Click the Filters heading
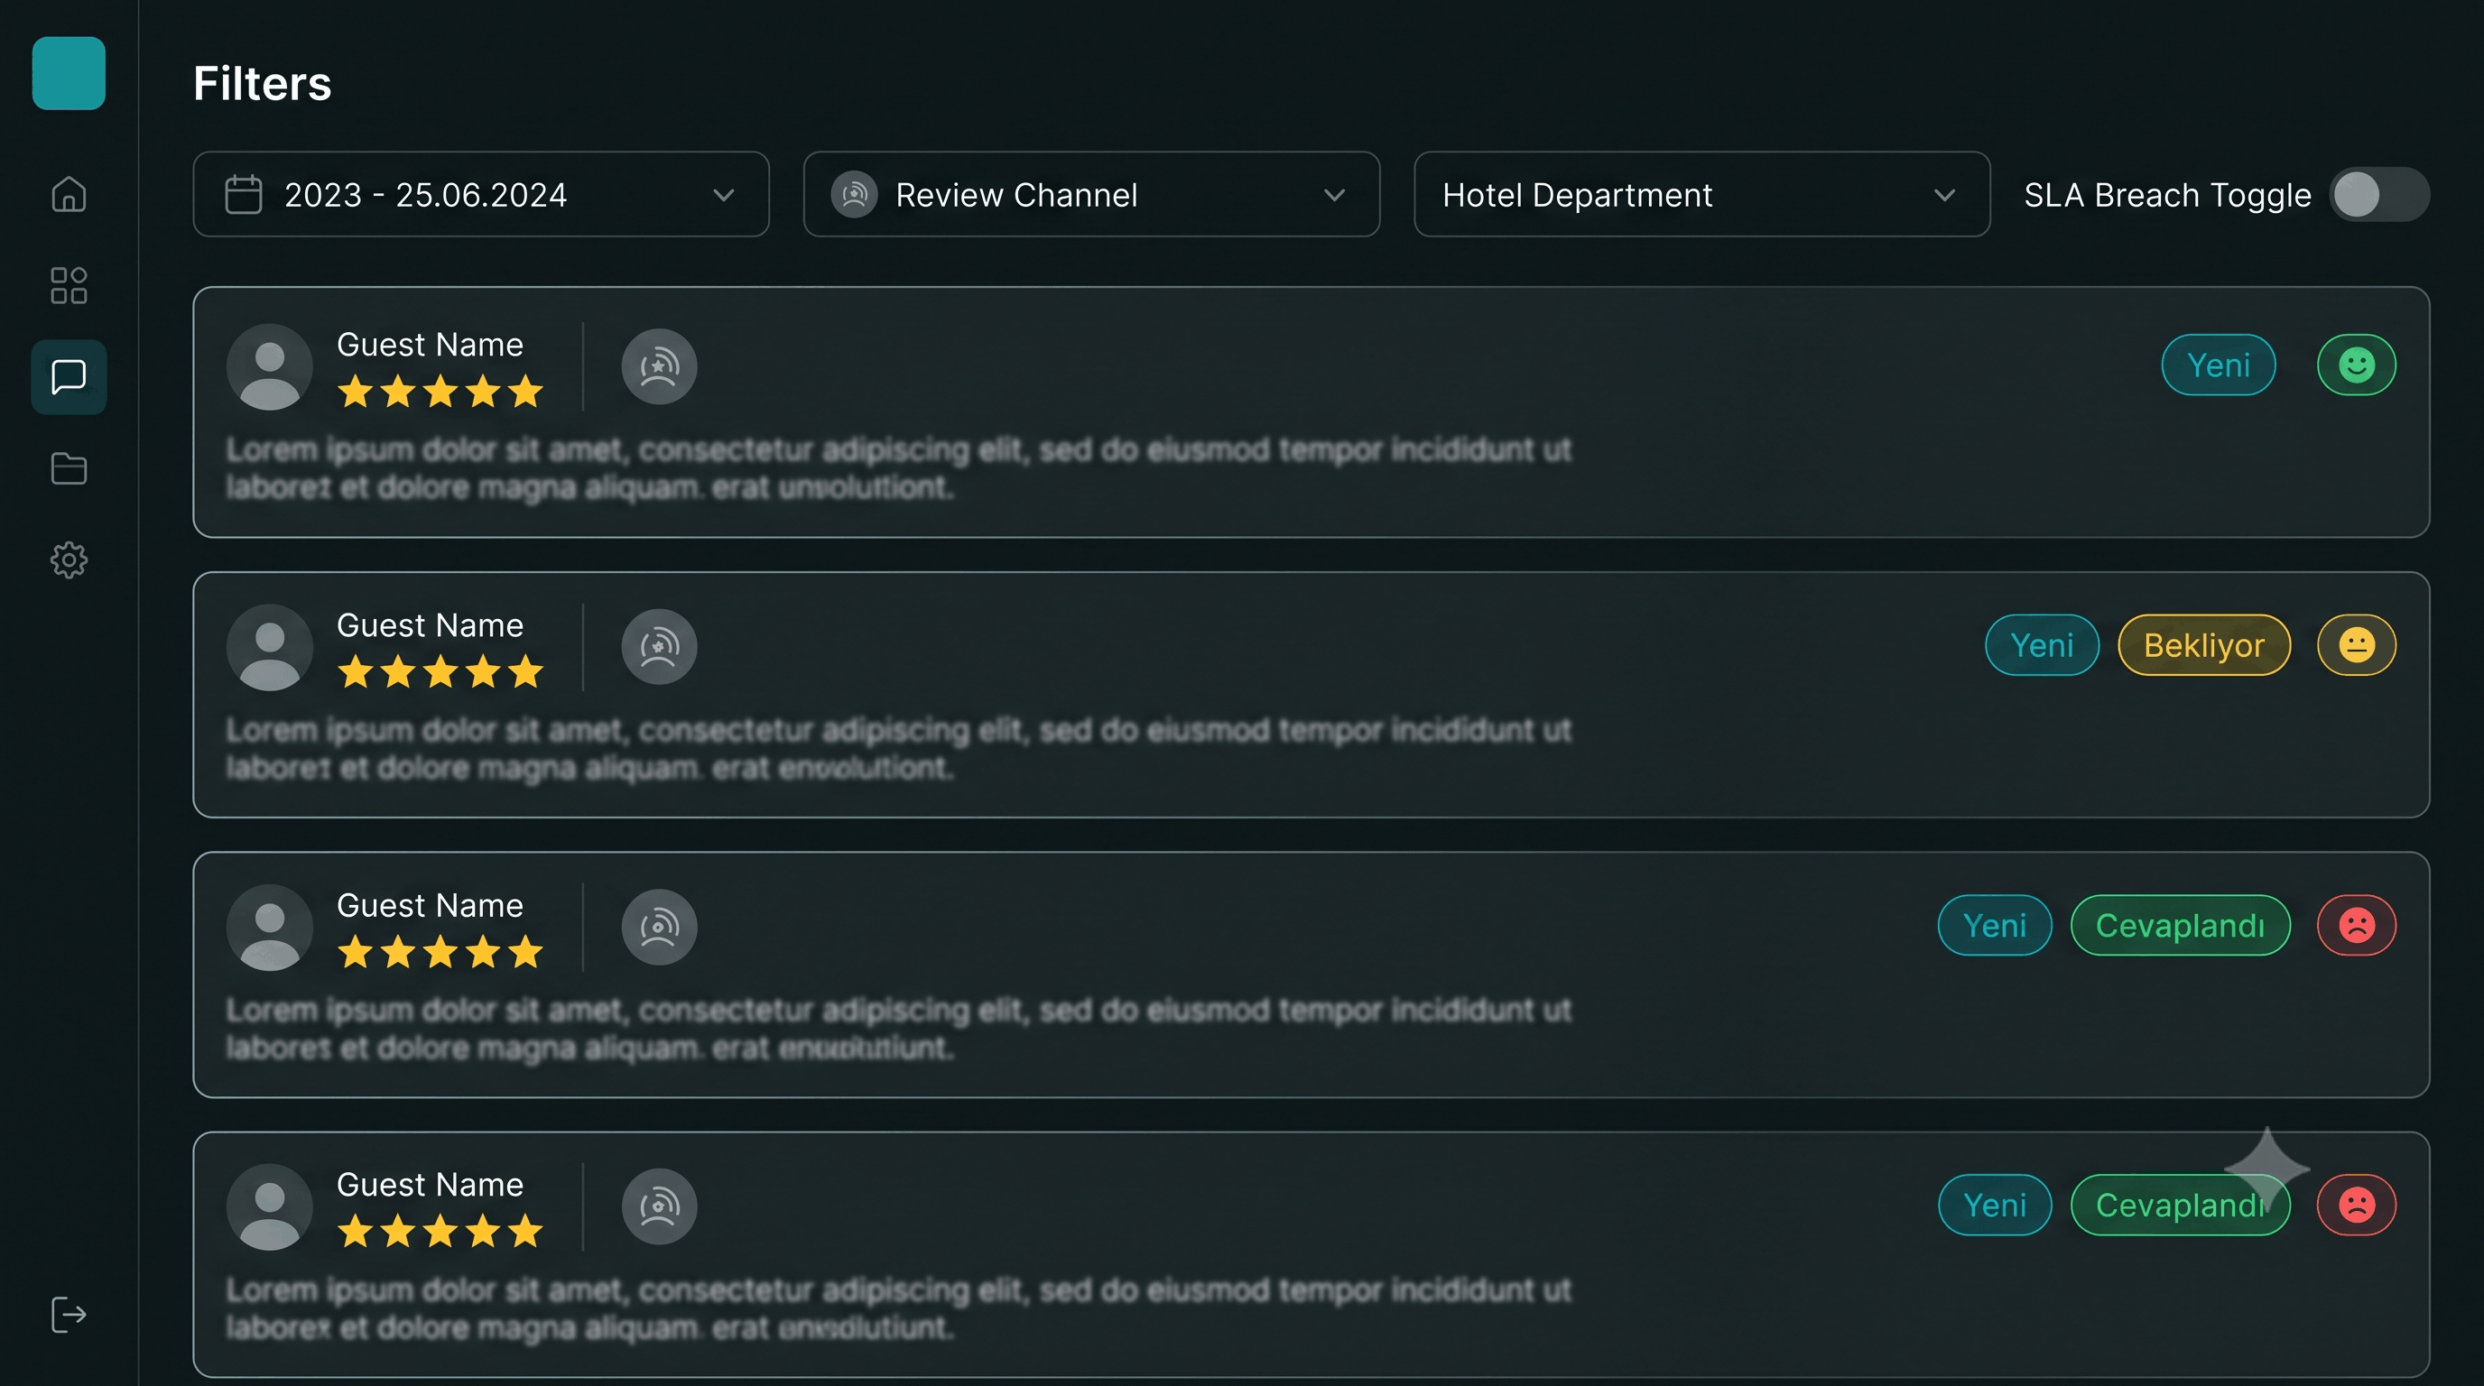The height and width of the screenshot is (1386, 2484). pyautogui.click(x=263, y=84)
